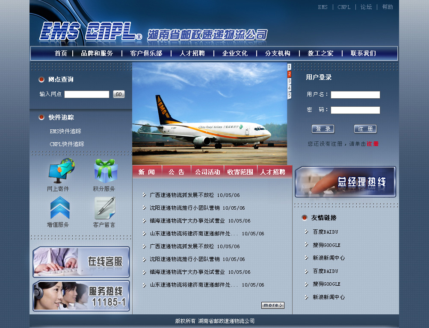Click the CNPL link at top right

pos(344,7)
